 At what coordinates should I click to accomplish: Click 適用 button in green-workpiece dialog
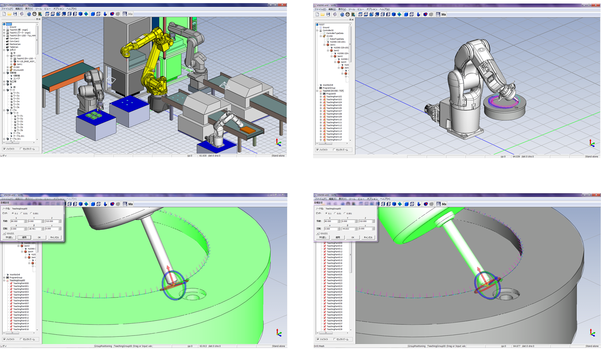tap(24, 237)
